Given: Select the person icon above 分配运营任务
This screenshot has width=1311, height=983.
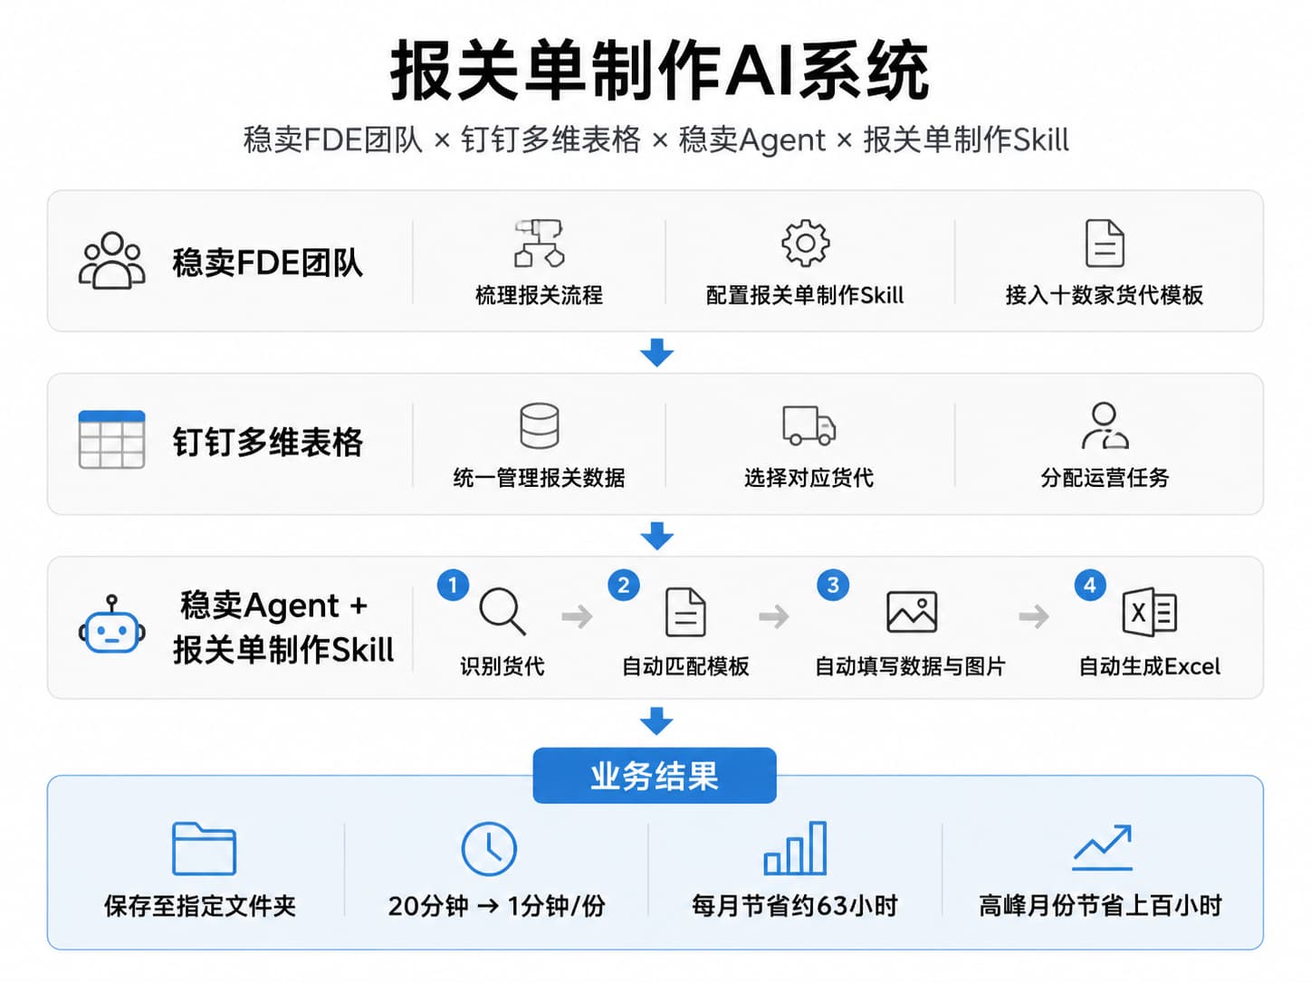Looking at the screenshot, I should [x=1105, y=425].
